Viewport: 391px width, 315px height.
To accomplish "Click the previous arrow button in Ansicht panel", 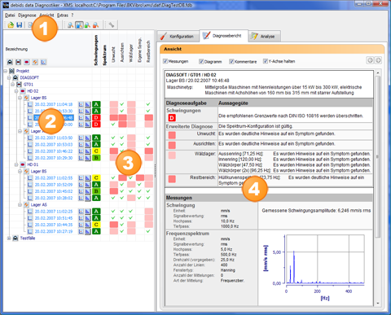I will pos(370,60).
